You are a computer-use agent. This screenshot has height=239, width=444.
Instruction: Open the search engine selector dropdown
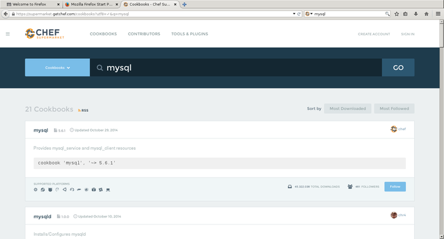[x=309, y=14]
